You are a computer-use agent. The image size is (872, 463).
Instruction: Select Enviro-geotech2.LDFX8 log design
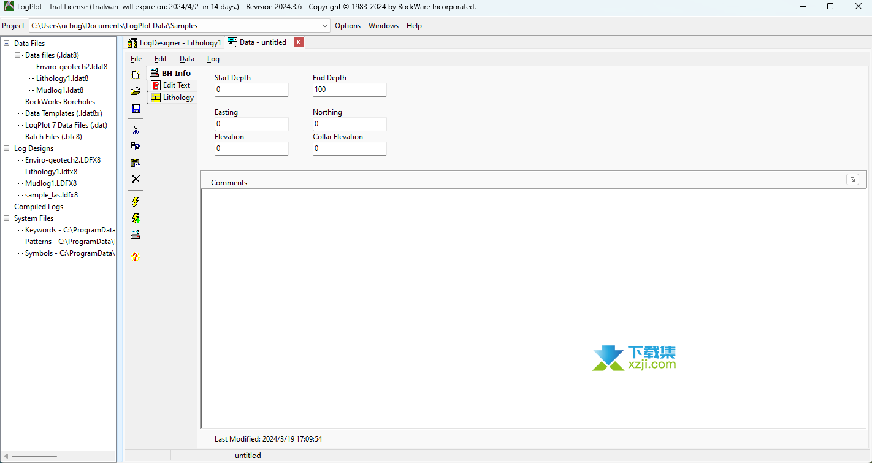[x=63, y=160]
